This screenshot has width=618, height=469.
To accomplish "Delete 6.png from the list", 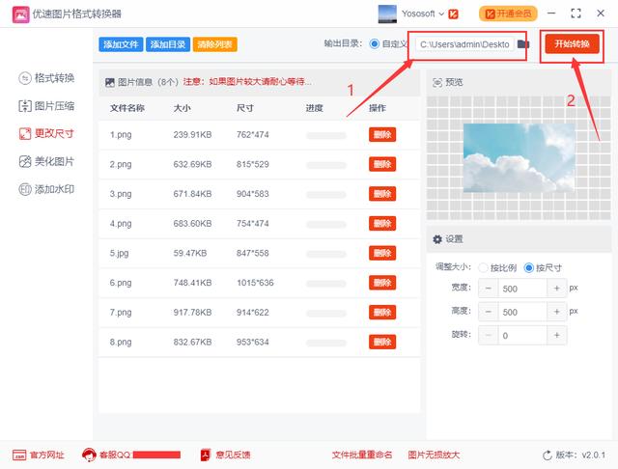I will point(382,283).
